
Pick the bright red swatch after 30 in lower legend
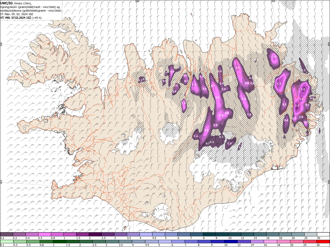click(x=323, y=242)
